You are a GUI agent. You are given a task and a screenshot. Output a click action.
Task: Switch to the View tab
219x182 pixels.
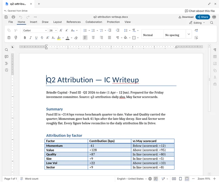[x=128, y=22]
